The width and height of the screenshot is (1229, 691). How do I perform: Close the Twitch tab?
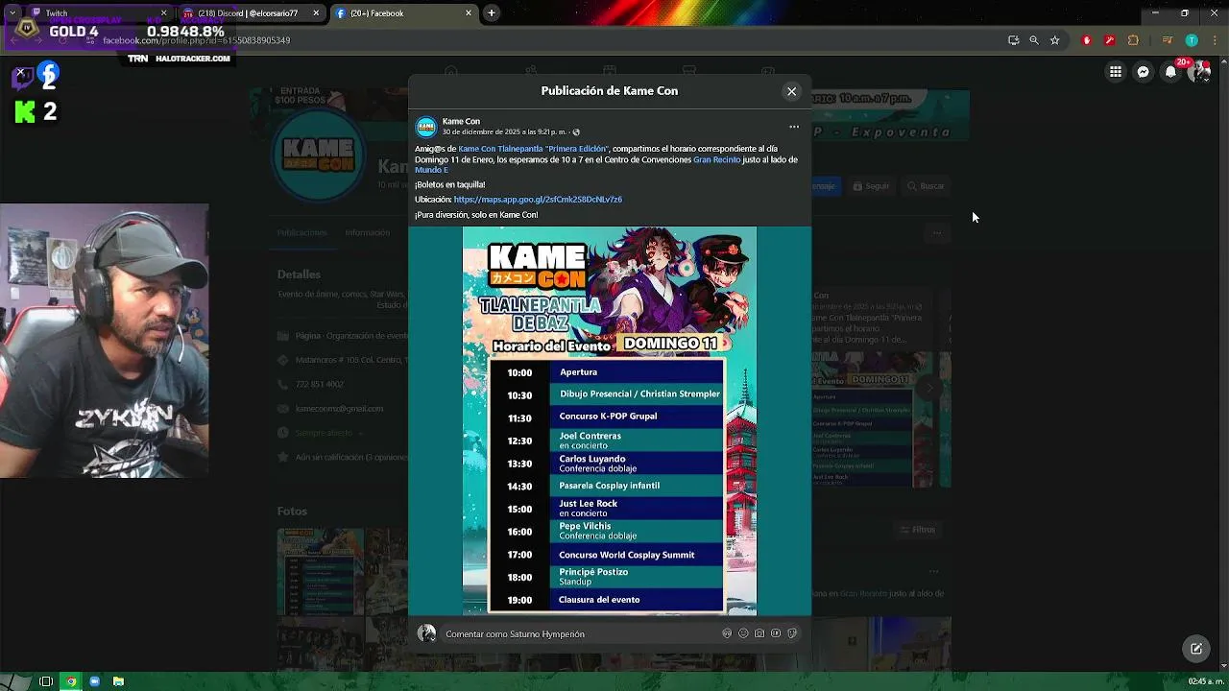tap(163, 13)
